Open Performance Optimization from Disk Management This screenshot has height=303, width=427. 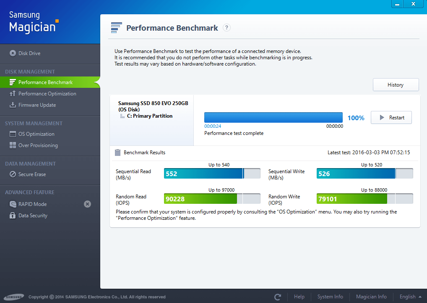coord(48,93)
